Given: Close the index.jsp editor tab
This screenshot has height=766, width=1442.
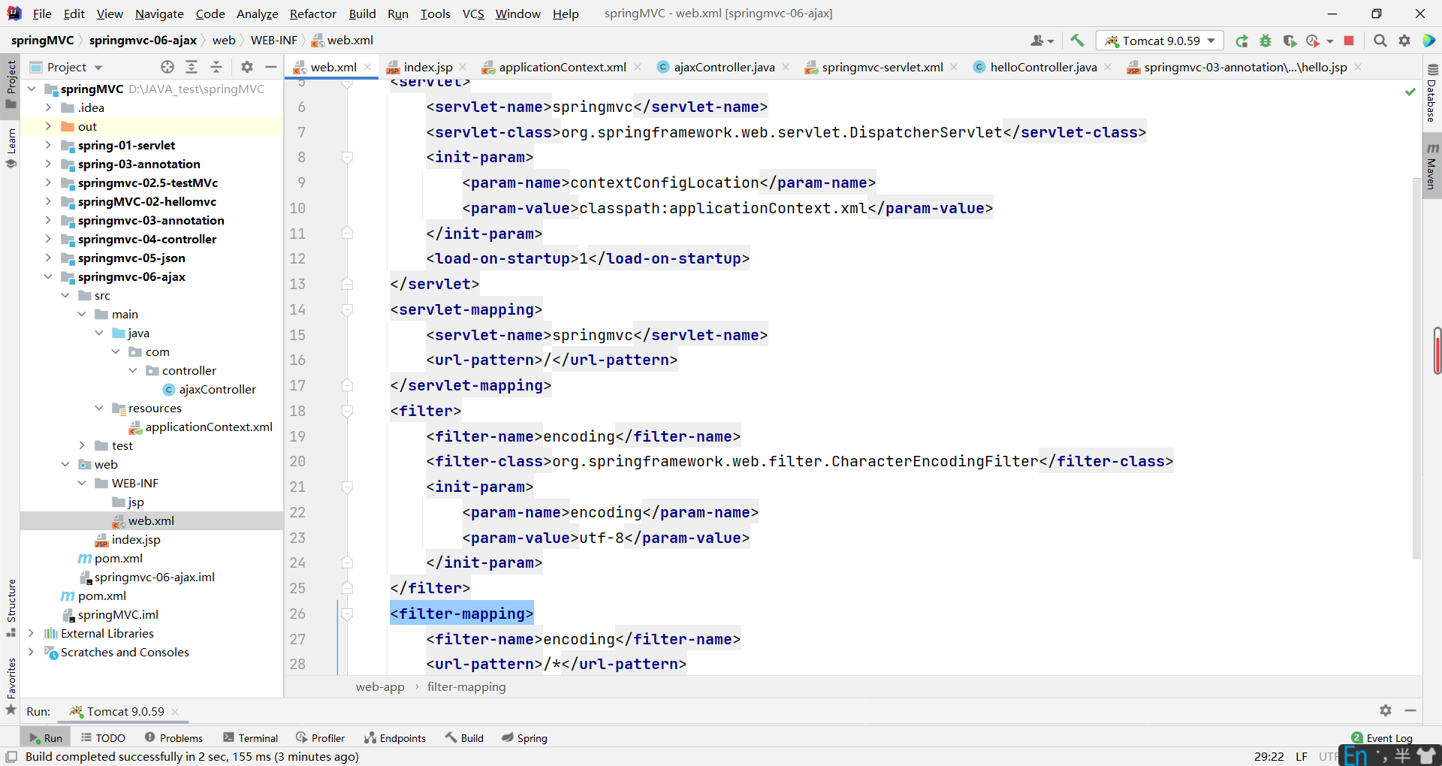Looking at the screenshot, I should (x=463, y=67).
